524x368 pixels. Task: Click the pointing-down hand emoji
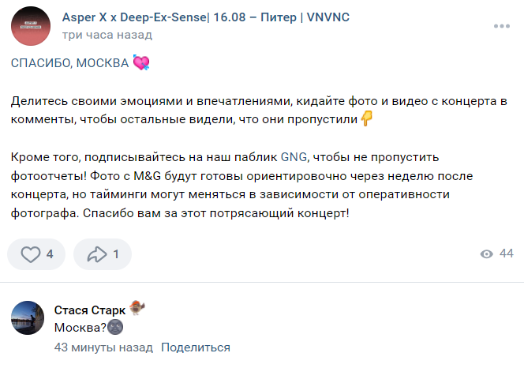366,118
